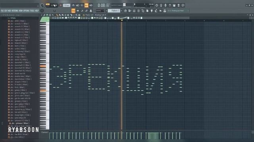Open the snap selector dropdown

click(100, 11)
